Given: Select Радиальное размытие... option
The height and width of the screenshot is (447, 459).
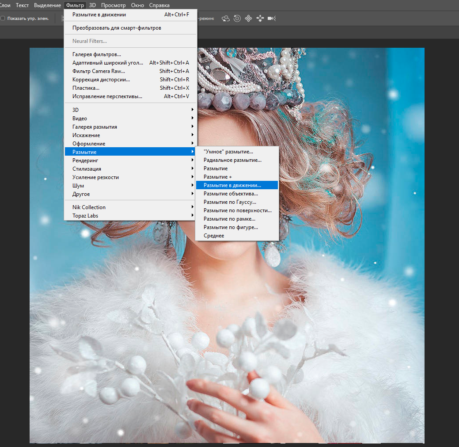Looking at the screenshot, I should (x=232, y=160).
